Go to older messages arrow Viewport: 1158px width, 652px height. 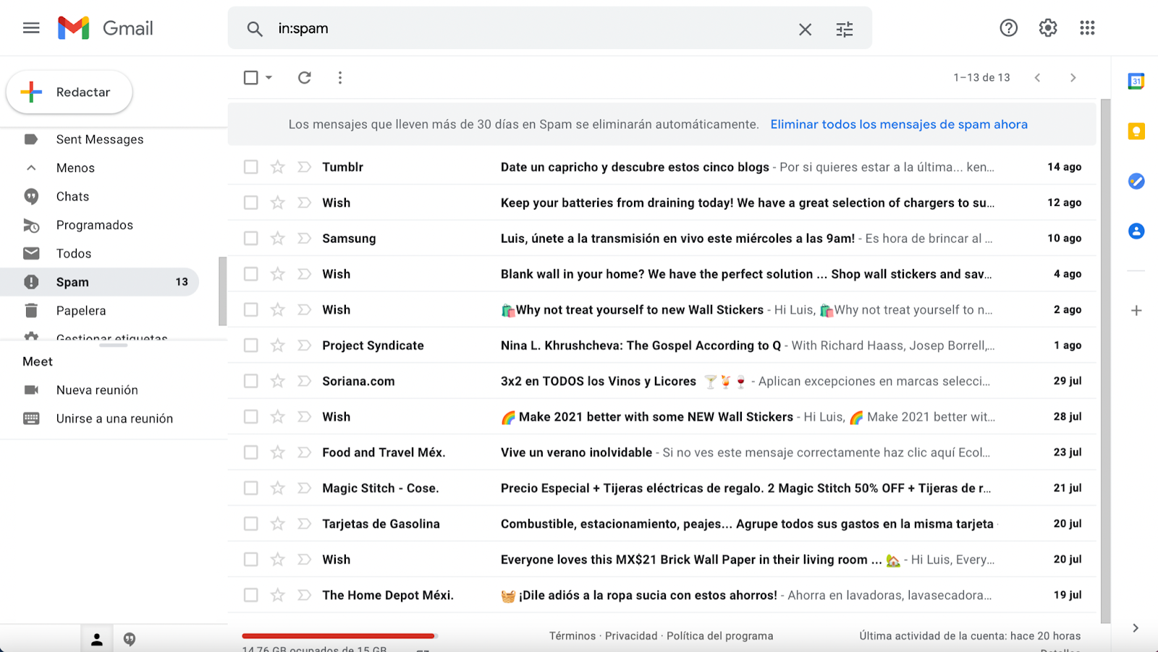point(1073,77)
